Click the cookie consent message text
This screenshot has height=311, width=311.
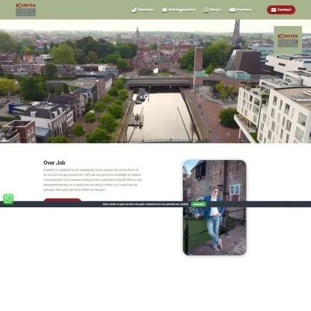click(146, 204)
